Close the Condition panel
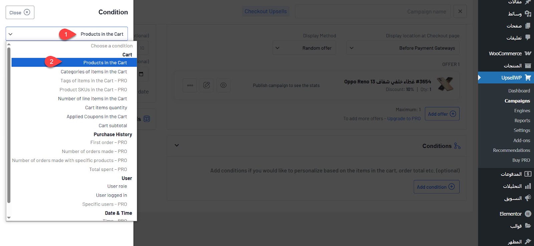The height and width of the screenshot is (246, 534). coord(20,12)
